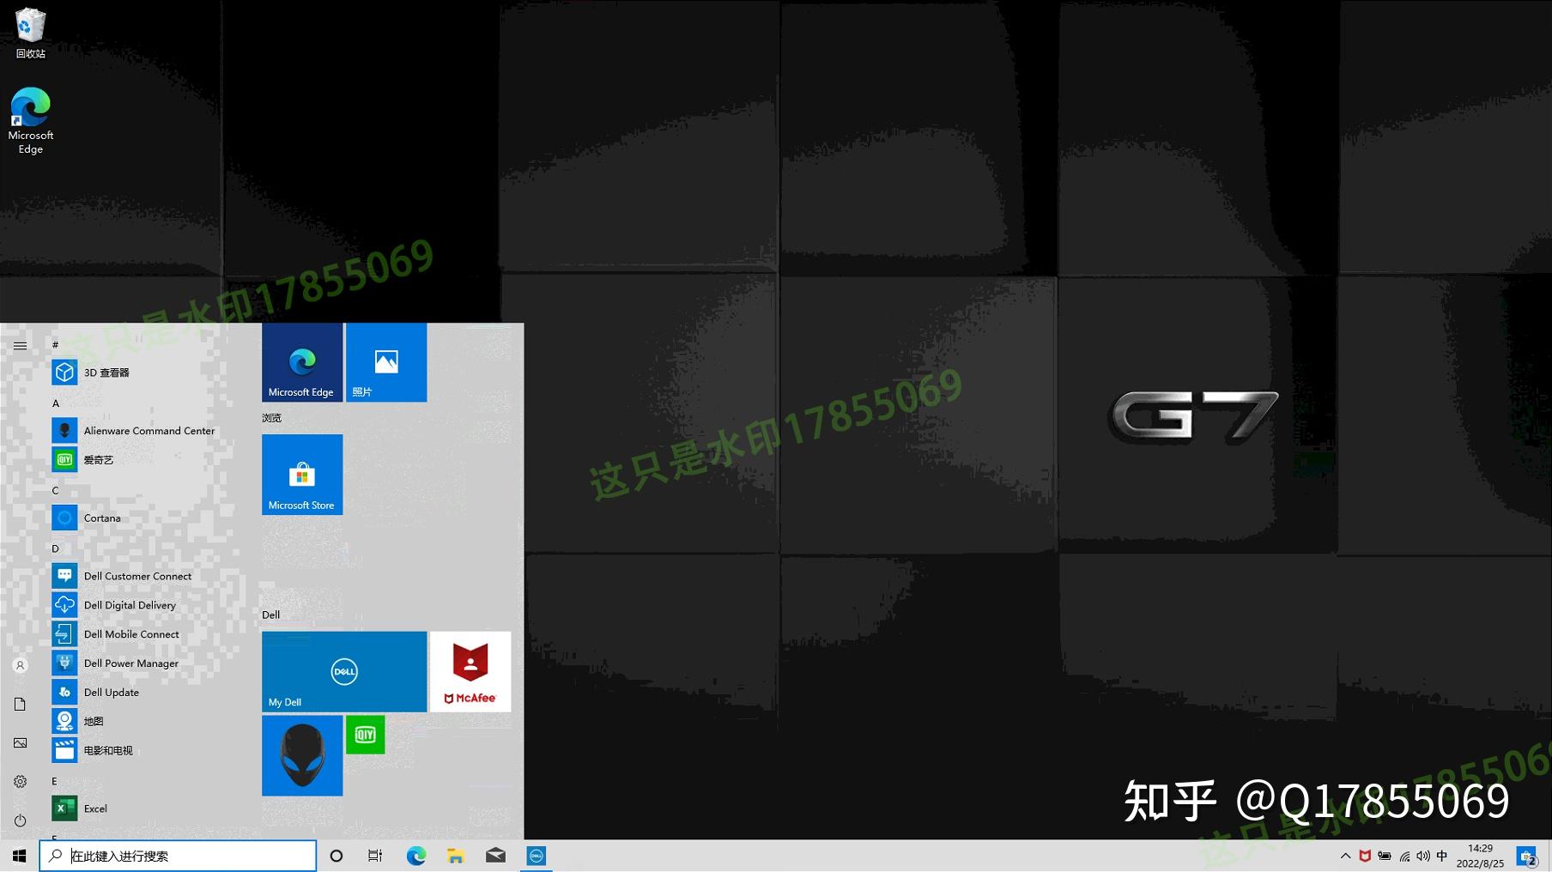Expand hidden icons in the system tray
The image size is (1552, 872).
click(x=1346, y=855)
